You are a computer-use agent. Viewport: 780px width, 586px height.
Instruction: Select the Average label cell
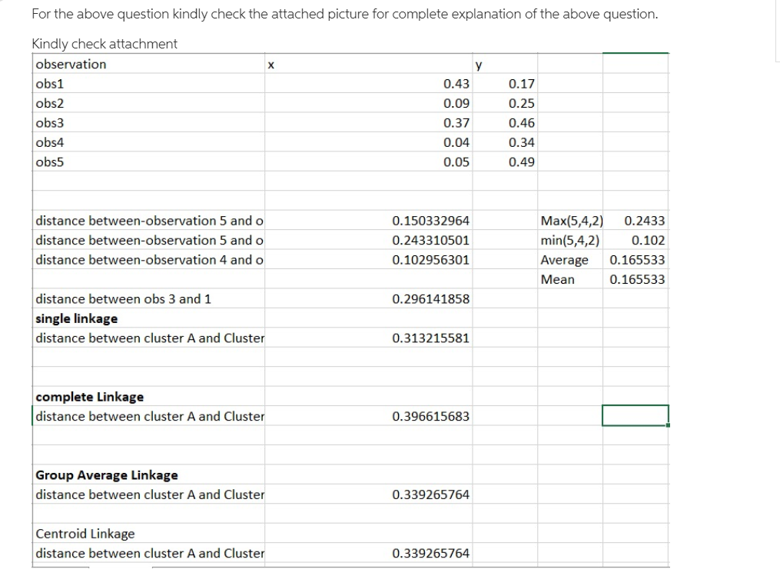pos(570,259)
